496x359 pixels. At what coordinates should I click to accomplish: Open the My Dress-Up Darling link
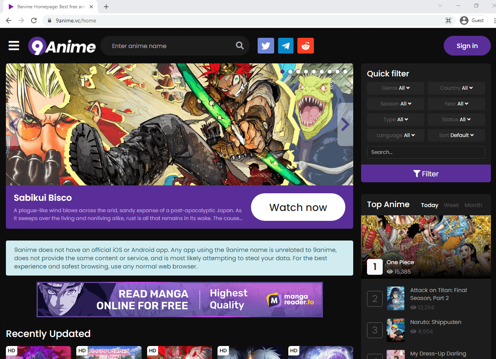438,353
